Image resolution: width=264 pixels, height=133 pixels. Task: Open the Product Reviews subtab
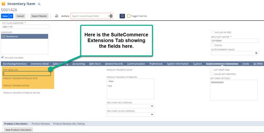pyautogui.click(x=41, y=123)
